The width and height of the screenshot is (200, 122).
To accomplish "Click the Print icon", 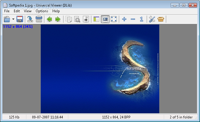I will coord(39,19).
